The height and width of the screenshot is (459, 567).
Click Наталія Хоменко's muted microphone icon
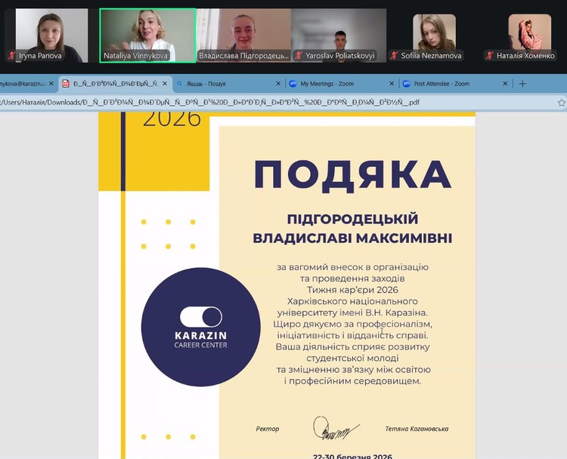[490, 56]
